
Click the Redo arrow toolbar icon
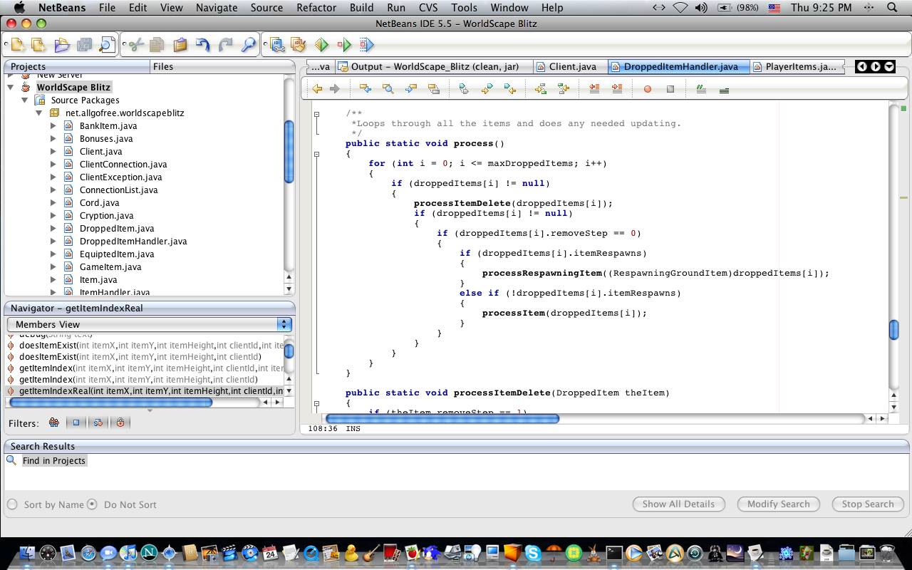pyautogui.click(x=226, y=45)
